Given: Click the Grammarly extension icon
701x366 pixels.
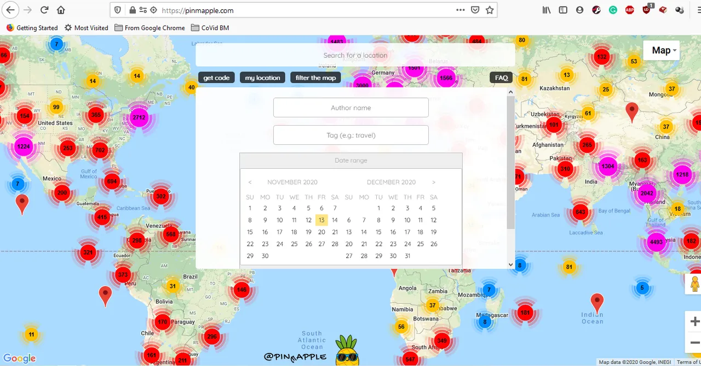Looking at the screenshot, I should (613, 10).
